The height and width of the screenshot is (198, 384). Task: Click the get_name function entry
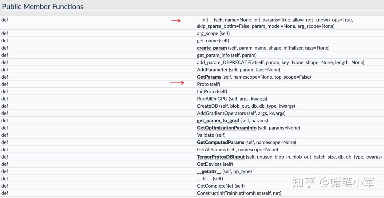tap(213, 41)
